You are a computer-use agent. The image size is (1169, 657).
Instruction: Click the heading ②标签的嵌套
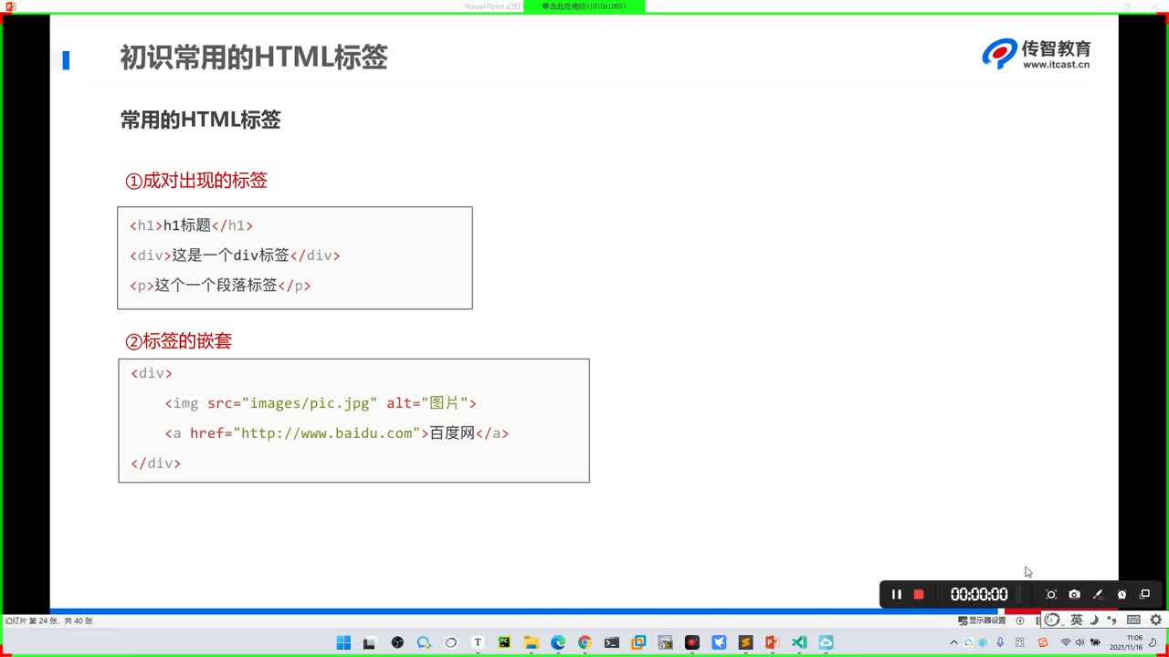(179, 341)
